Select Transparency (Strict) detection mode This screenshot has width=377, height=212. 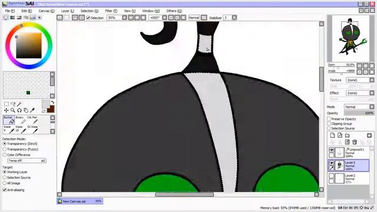5,144
